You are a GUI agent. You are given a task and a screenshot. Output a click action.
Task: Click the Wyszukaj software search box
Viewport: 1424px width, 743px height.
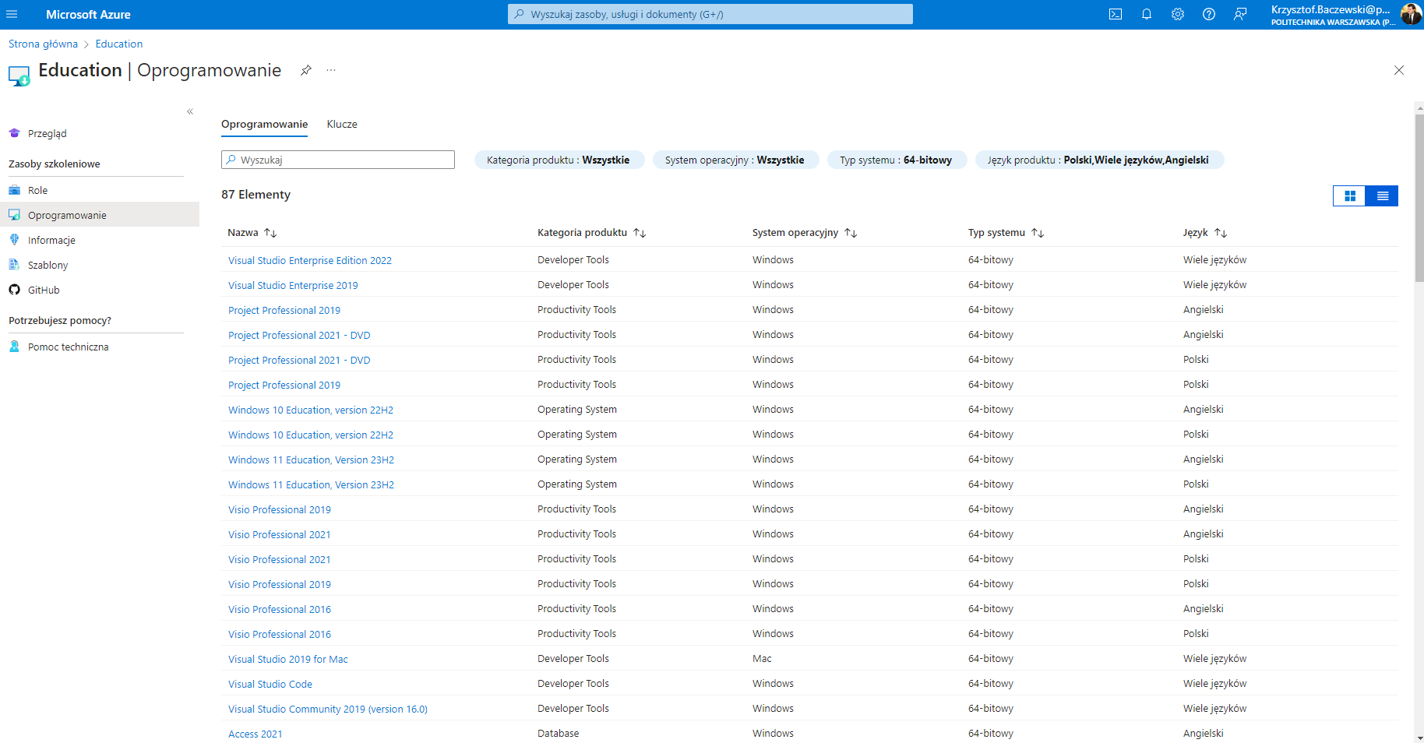click(338, 160)
